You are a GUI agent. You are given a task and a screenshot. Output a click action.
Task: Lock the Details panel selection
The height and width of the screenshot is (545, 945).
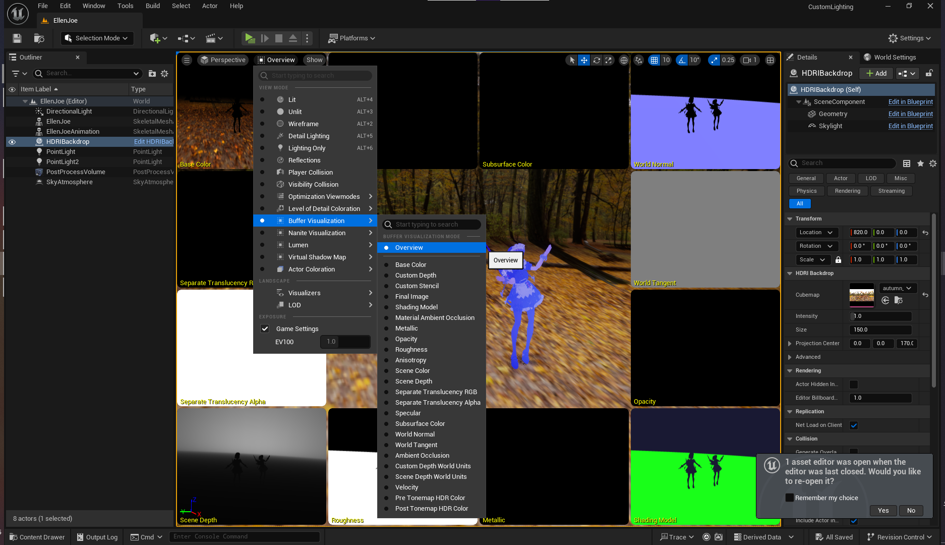(929, 73)
